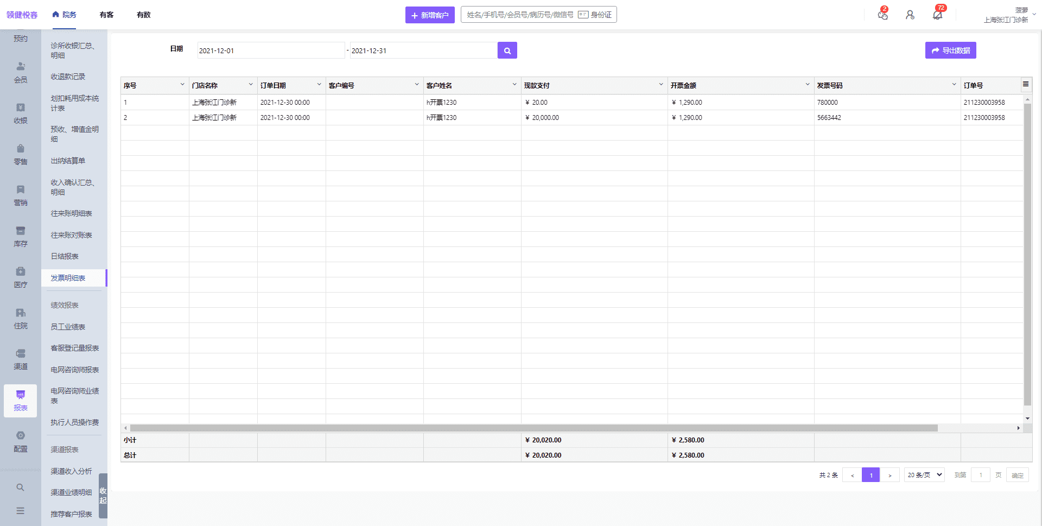
Task: Click the 配置 settings sidebar icon
Action: click(x=21, y=442)
